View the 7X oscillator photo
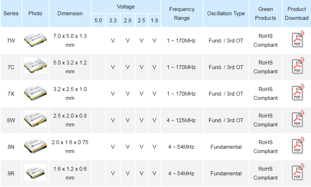This screenshot has height=187, width=311. (x=35, y=93)
